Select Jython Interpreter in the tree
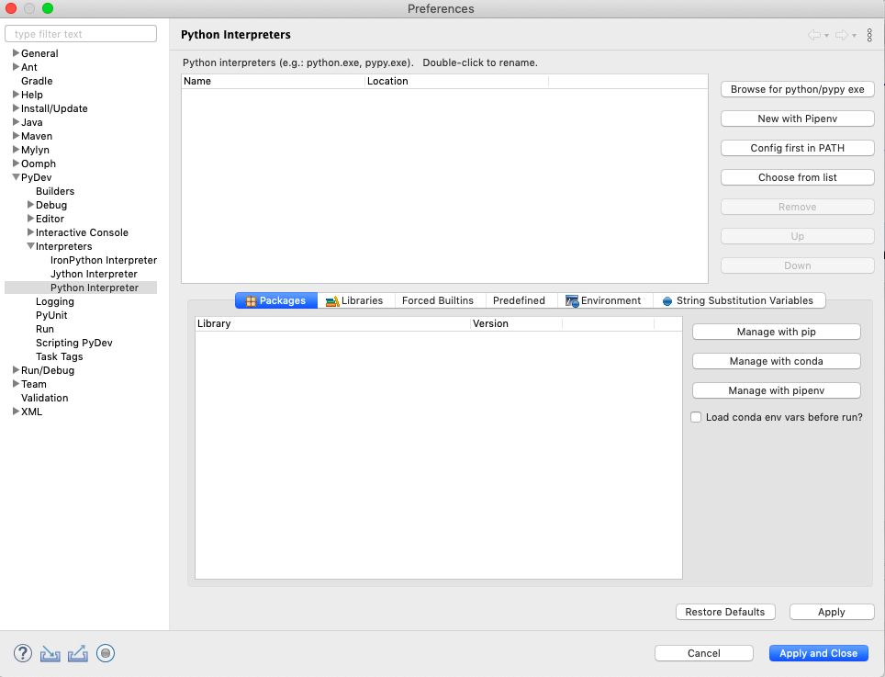This screenshot has height=677, width=885. click(94, 274)
